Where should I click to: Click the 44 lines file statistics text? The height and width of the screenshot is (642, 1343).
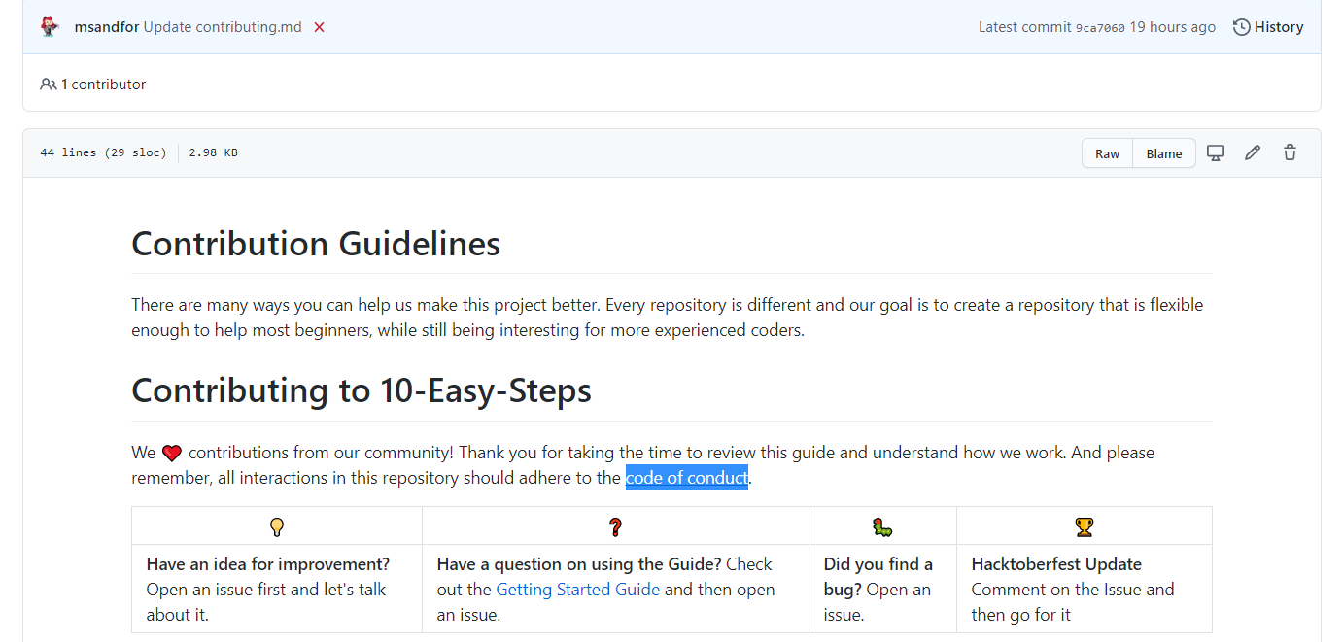(x=102, y=152)
